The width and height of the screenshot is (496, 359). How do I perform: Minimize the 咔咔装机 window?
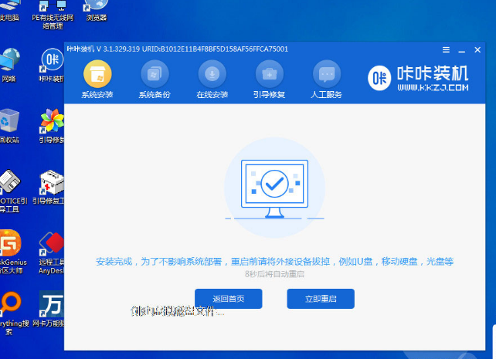tap(460, 49)
